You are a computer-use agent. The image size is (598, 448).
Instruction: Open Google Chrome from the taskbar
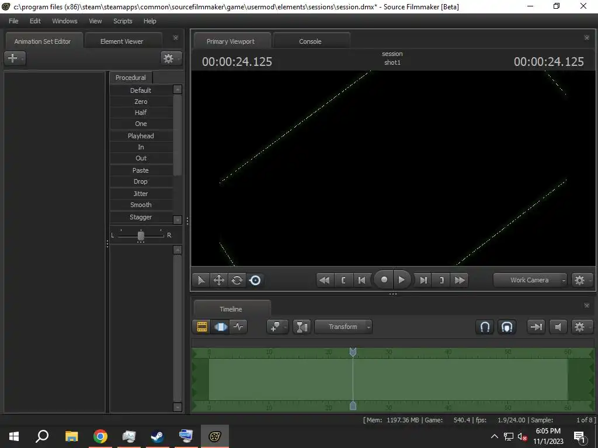(x=100, y=436)
